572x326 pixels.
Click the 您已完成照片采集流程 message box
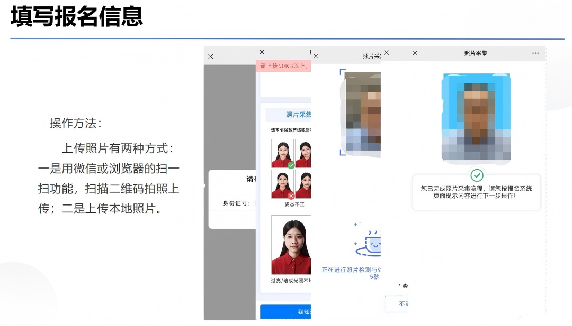click(476, 192)
